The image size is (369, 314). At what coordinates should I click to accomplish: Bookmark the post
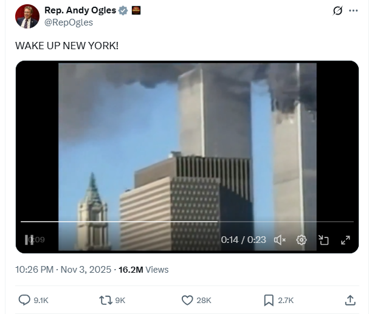(x=269, y=301)
